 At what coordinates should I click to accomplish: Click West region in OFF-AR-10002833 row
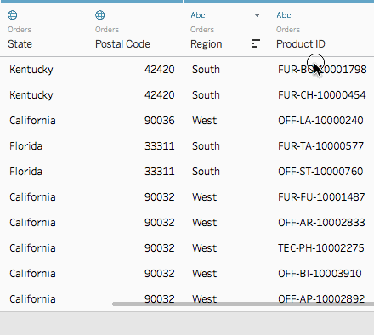click(205, 223)
